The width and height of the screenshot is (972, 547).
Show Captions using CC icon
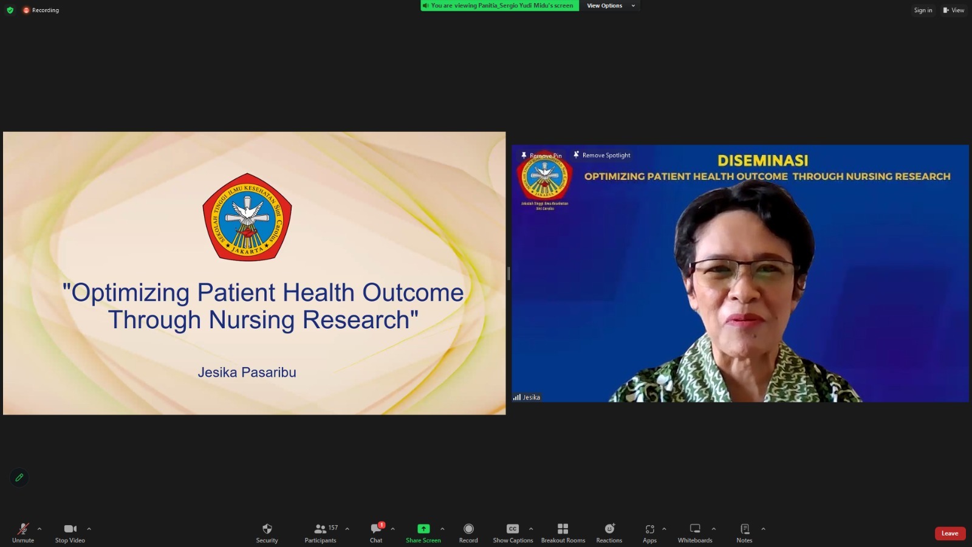click(513, 529)
